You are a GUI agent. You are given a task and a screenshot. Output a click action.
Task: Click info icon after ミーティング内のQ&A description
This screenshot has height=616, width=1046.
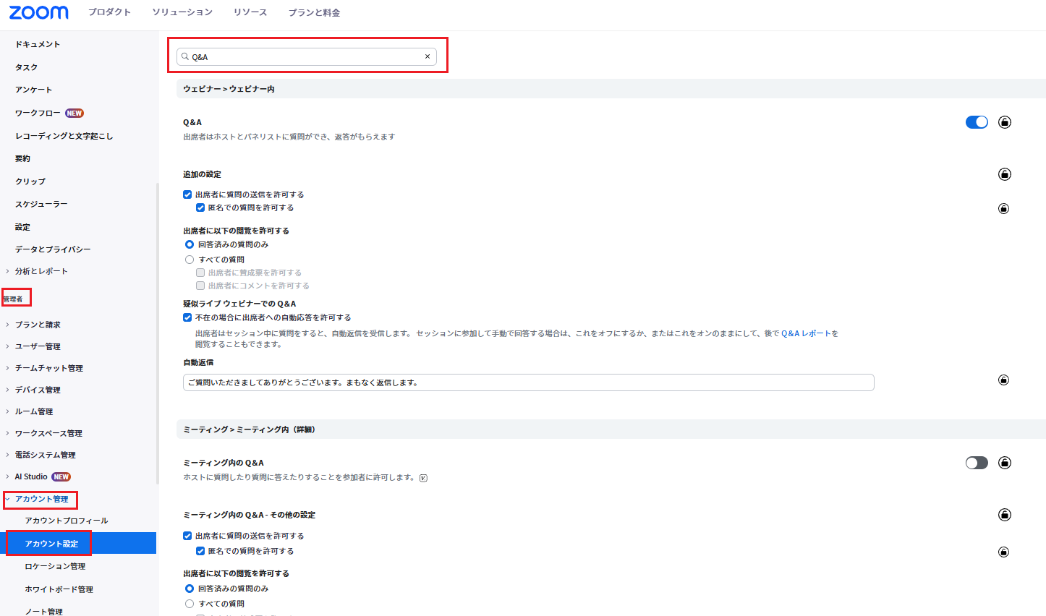pos(424,478)
